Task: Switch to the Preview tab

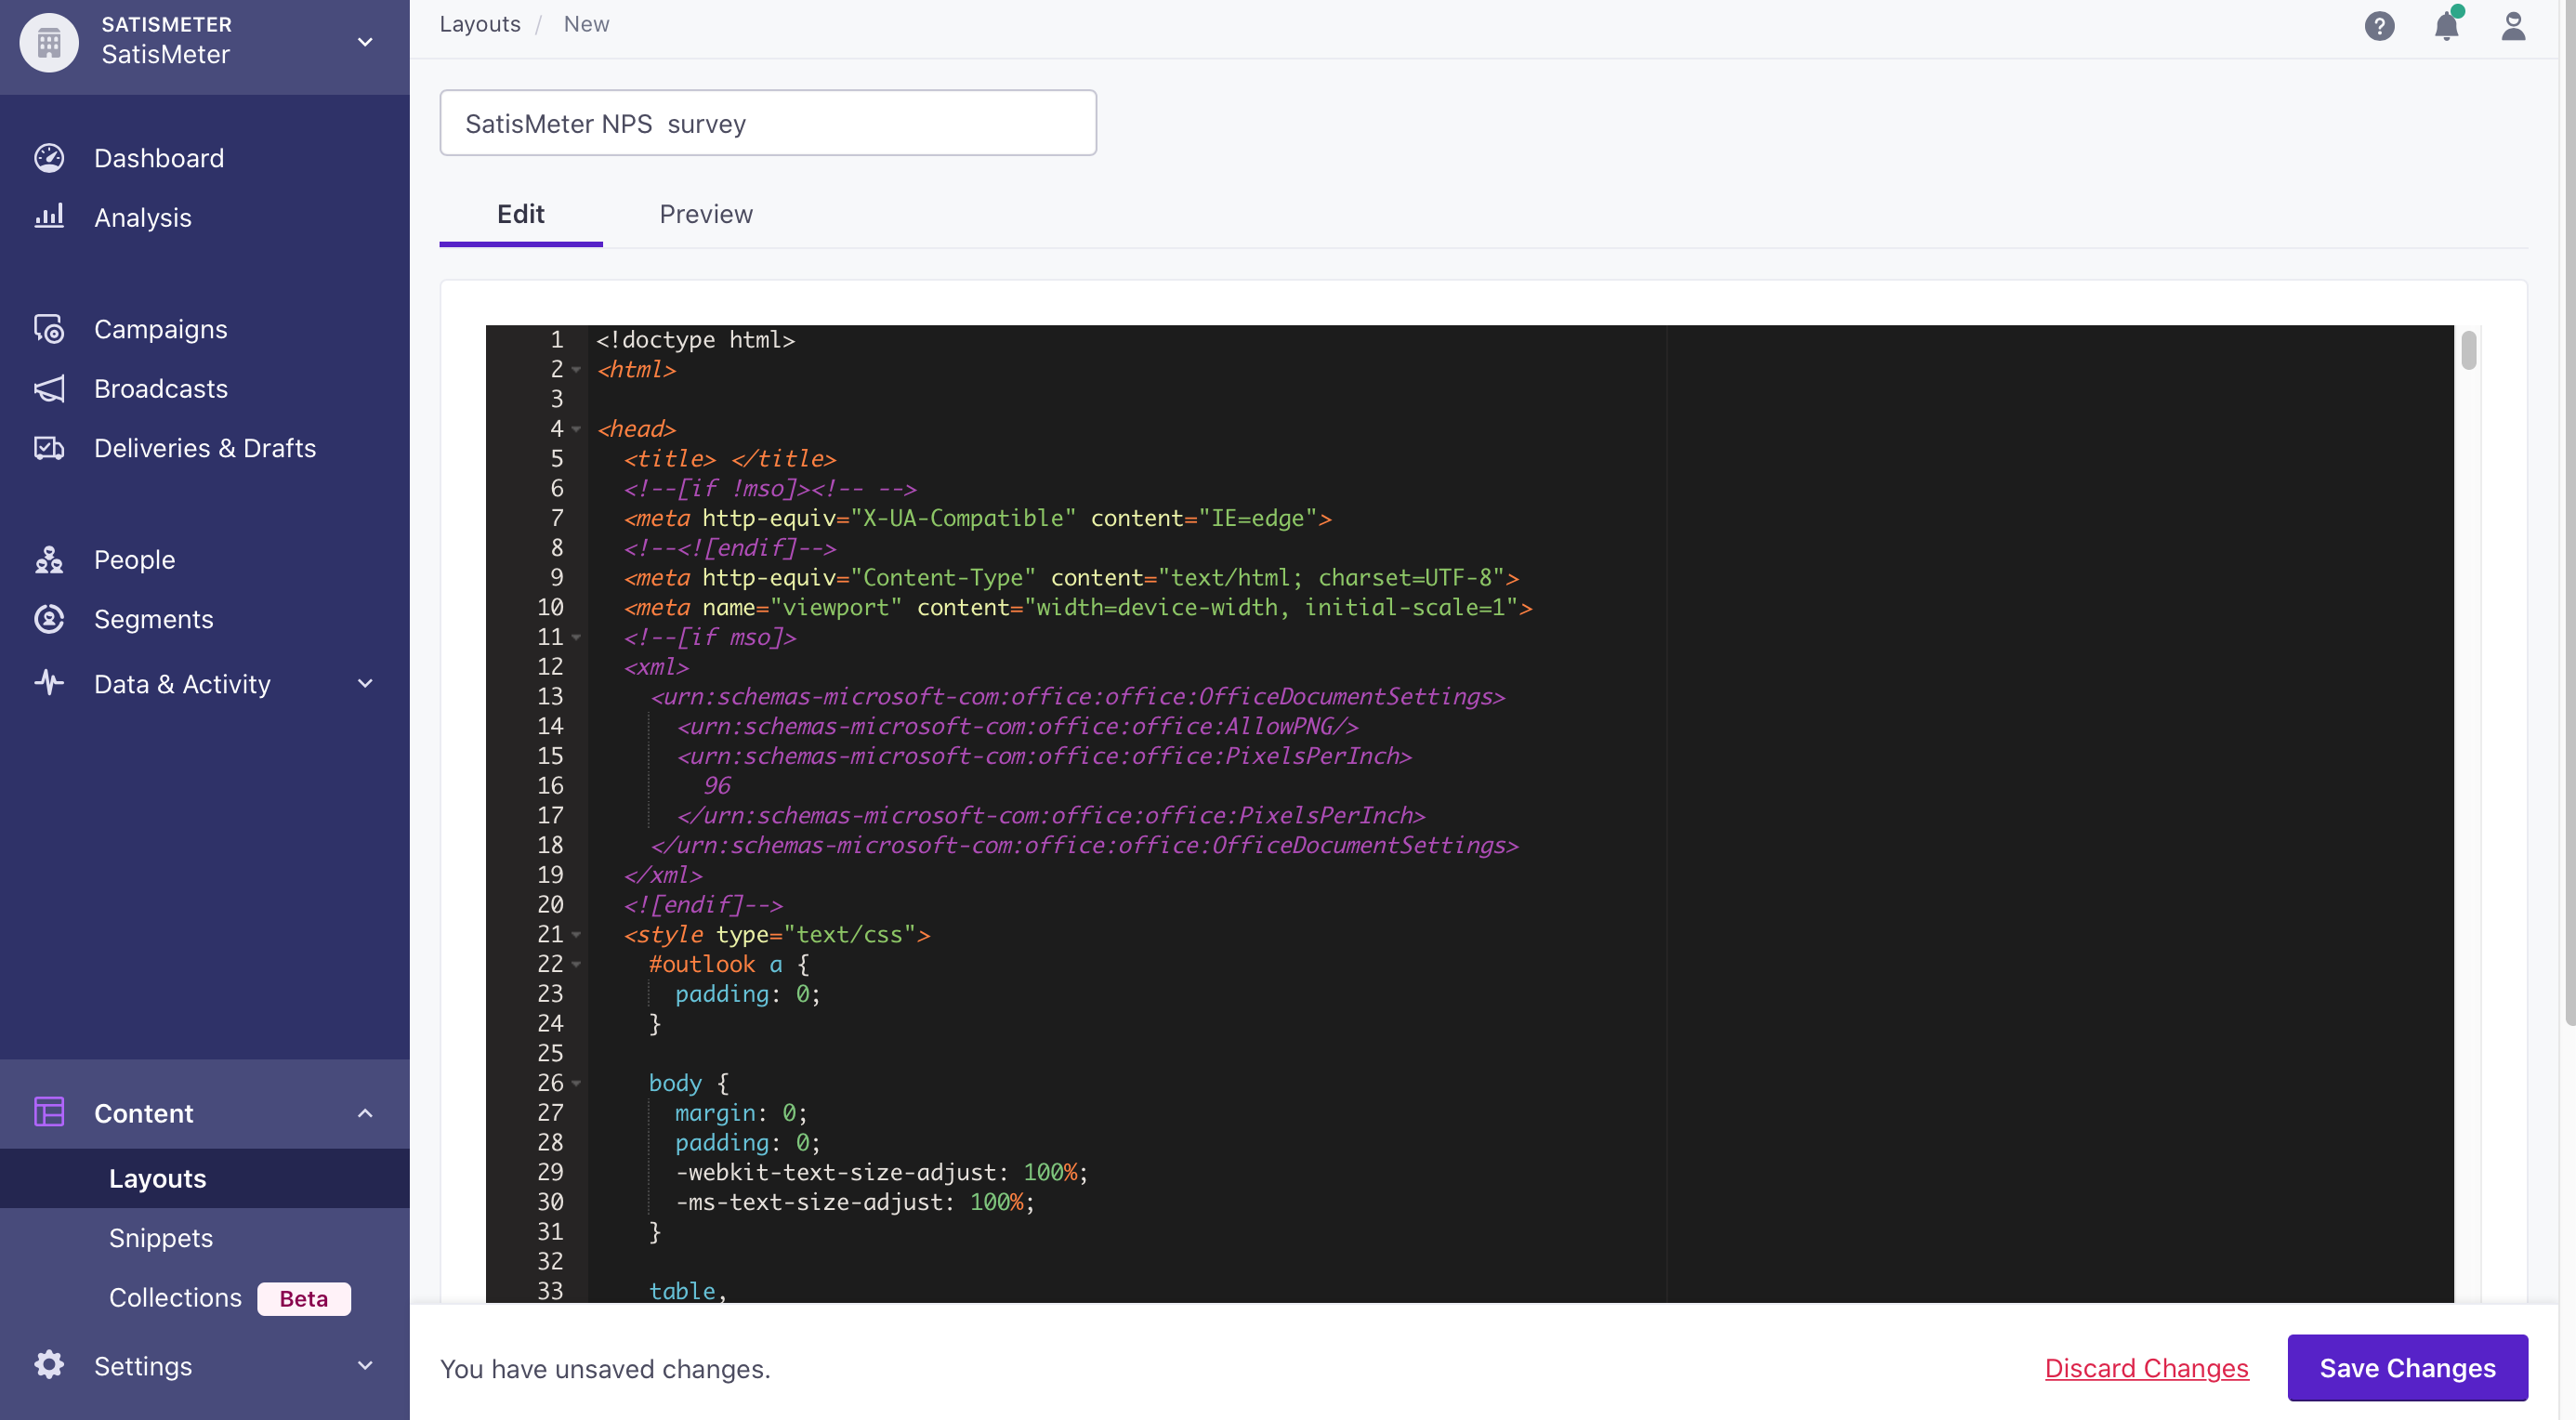Action: point(706,214)
